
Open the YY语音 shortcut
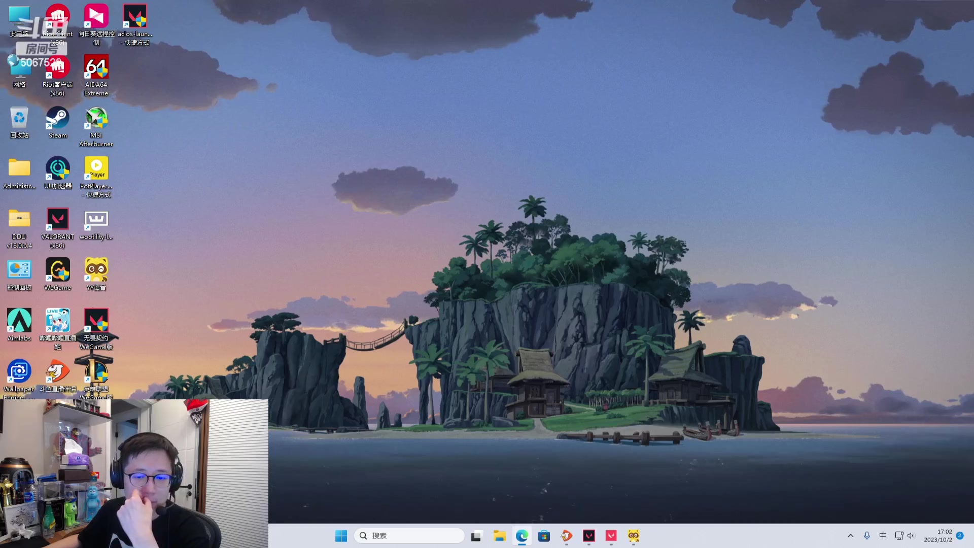pyautogui.click(x=96, y=274)
